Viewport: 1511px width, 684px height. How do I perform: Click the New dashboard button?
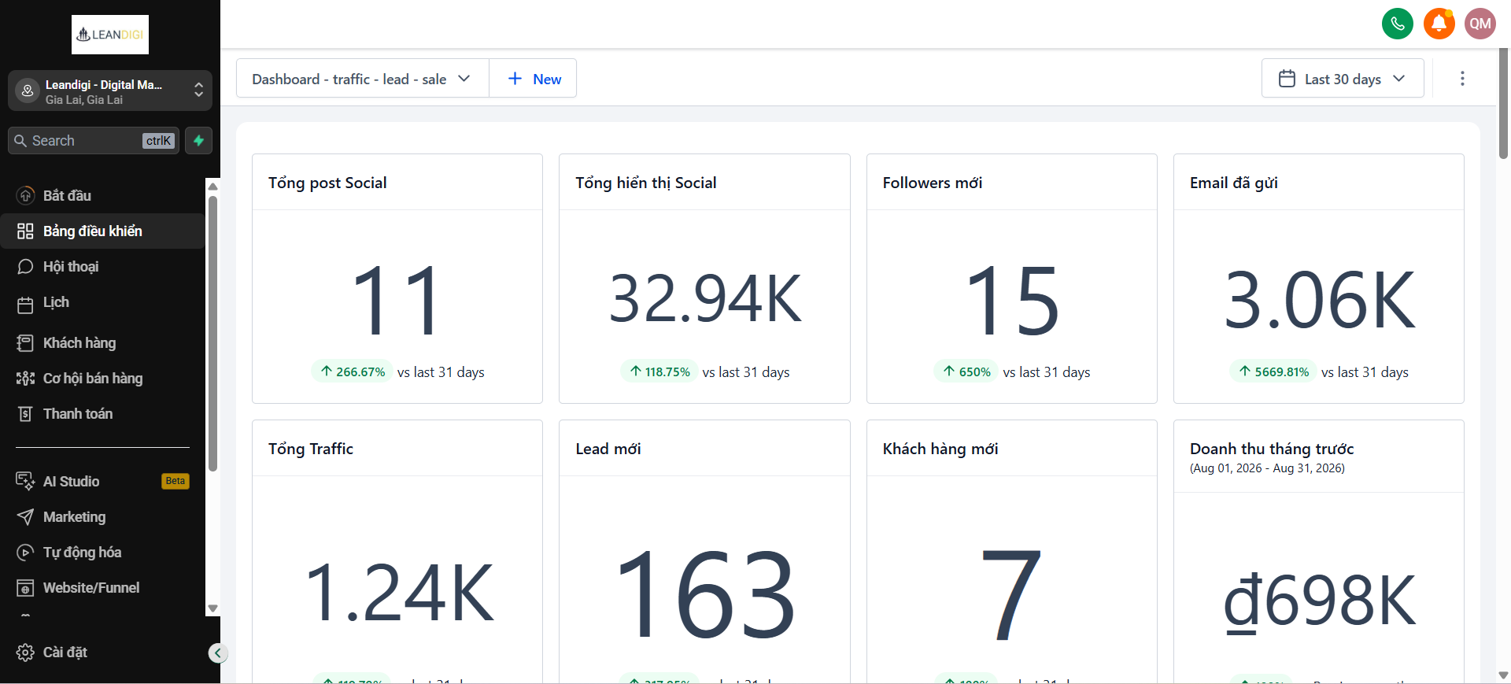tap(534, 79)
